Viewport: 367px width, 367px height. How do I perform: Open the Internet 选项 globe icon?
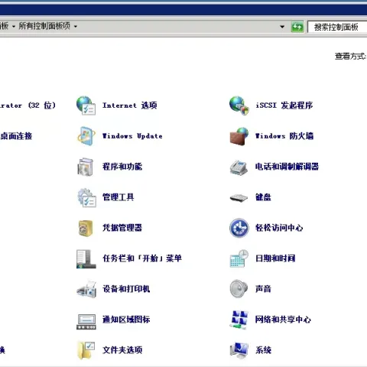pyautogui.click(x=86, y=106)
